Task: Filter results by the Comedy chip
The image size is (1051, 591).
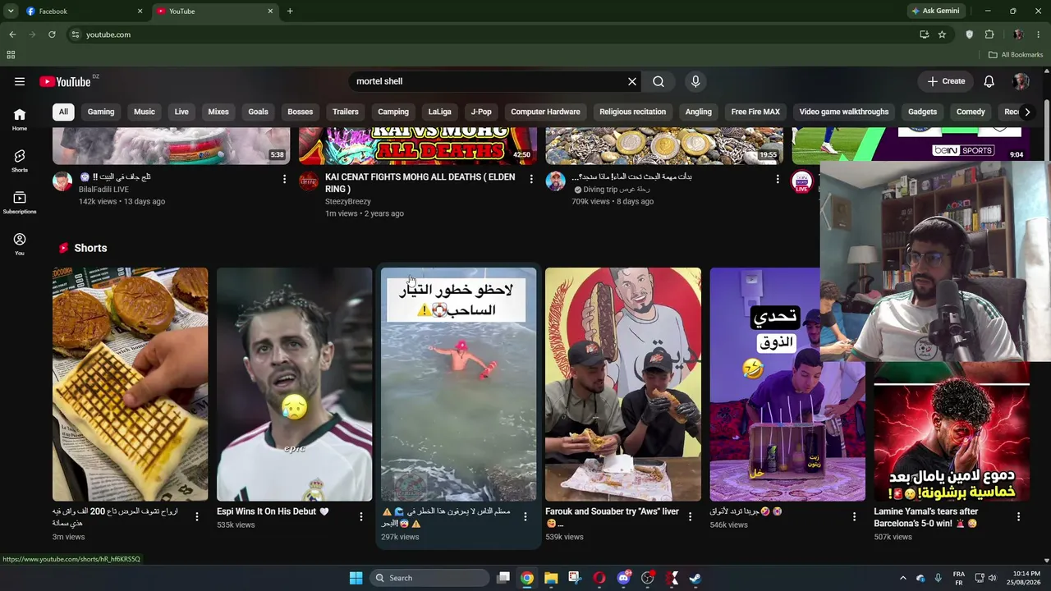Action: pos(971,112)
